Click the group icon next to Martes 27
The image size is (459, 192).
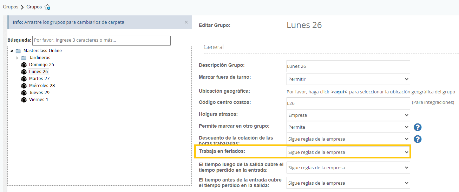[24, 79]
